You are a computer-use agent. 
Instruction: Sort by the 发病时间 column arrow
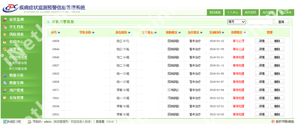223,33
